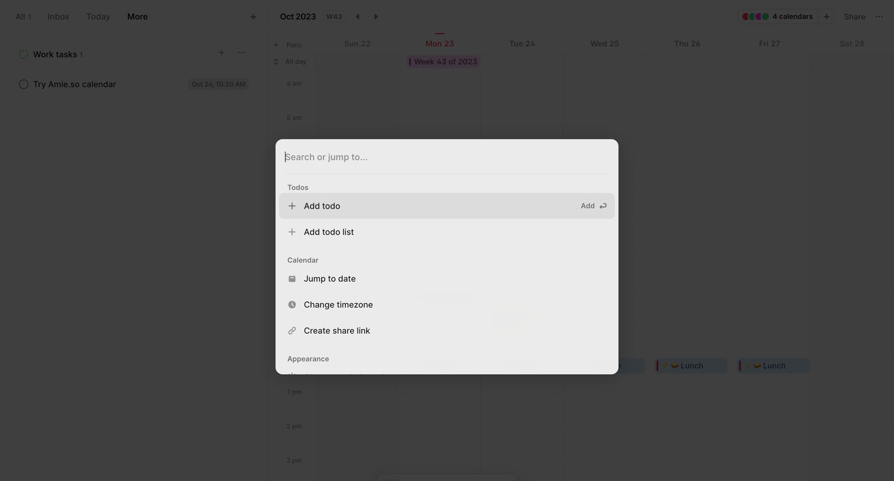This screenshot has width=894, height=481.
Task: Add a calendar with the plus beside 4 calendars
Action: coord(827,17)
